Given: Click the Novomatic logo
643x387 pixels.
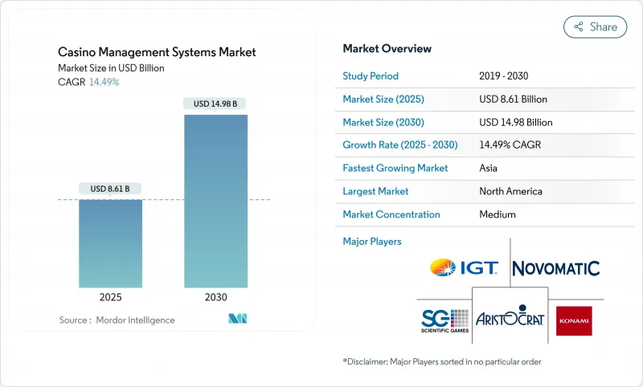Looking at the screenshot, I should [556, 268].
